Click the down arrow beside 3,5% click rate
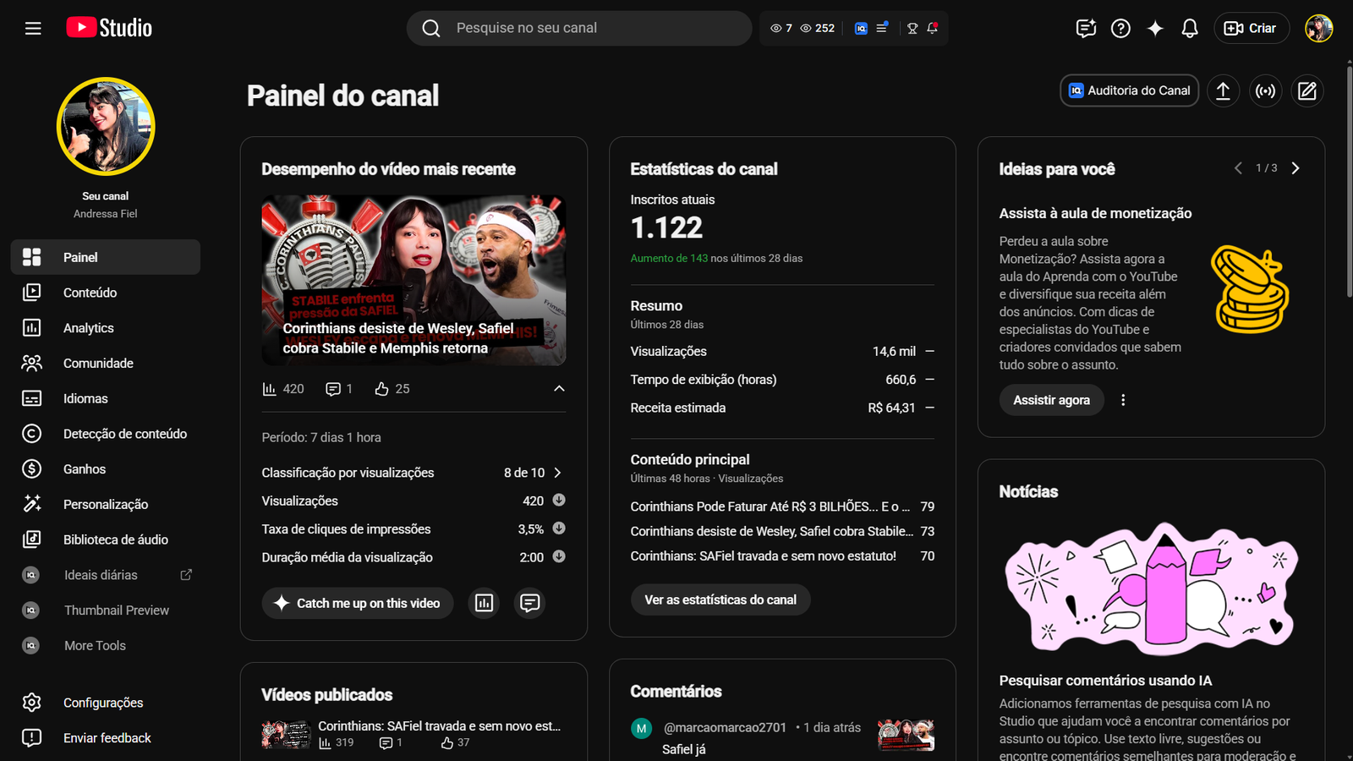The width and height of the screenshot is (1353, 761). 559,528
